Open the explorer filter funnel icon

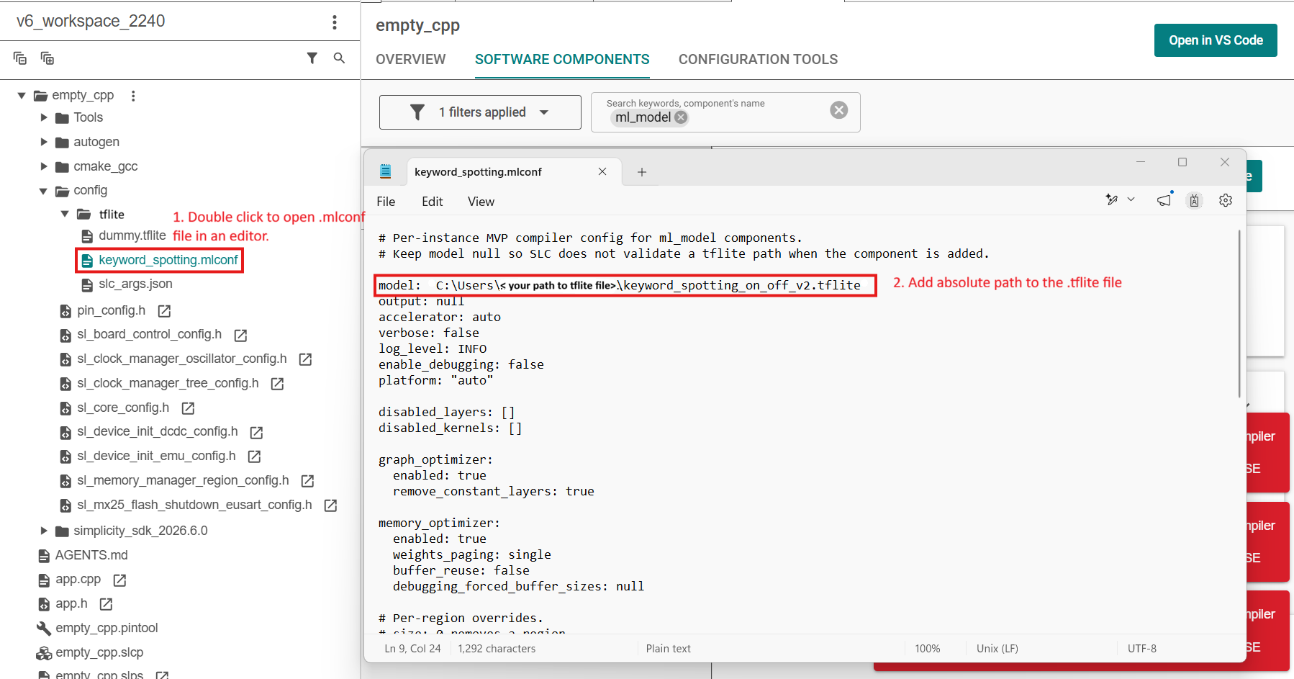pyautogui.click(x=312, y=58)
